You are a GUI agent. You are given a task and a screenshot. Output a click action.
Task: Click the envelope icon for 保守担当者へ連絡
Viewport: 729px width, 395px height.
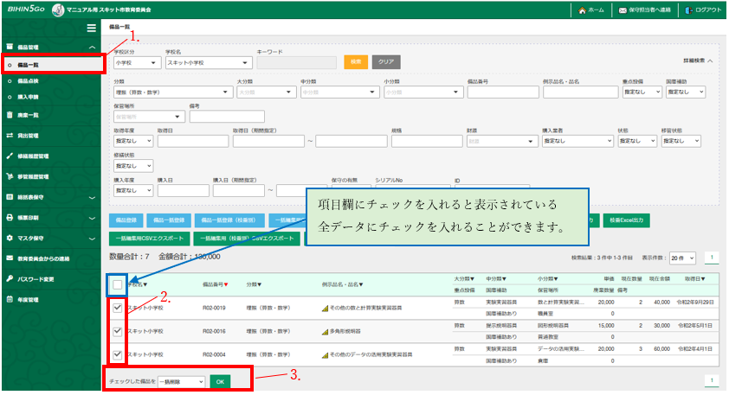pyautogui.click(x=623, y=10)
